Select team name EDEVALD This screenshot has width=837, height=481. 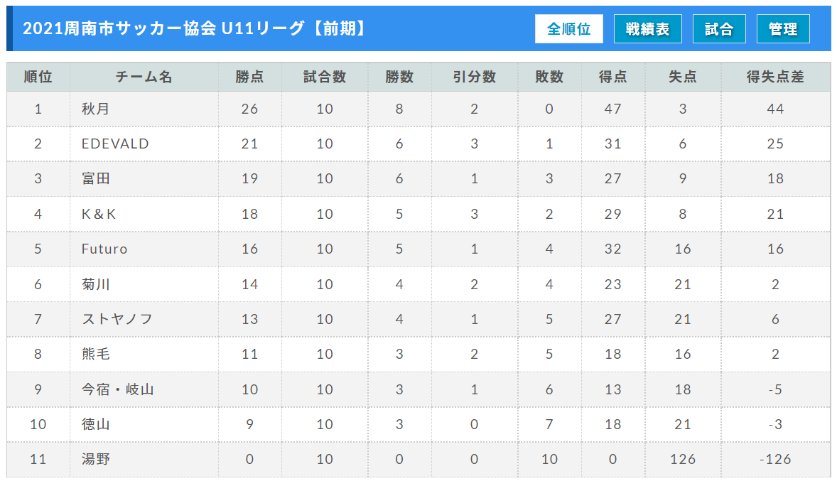tap(115, 144)
